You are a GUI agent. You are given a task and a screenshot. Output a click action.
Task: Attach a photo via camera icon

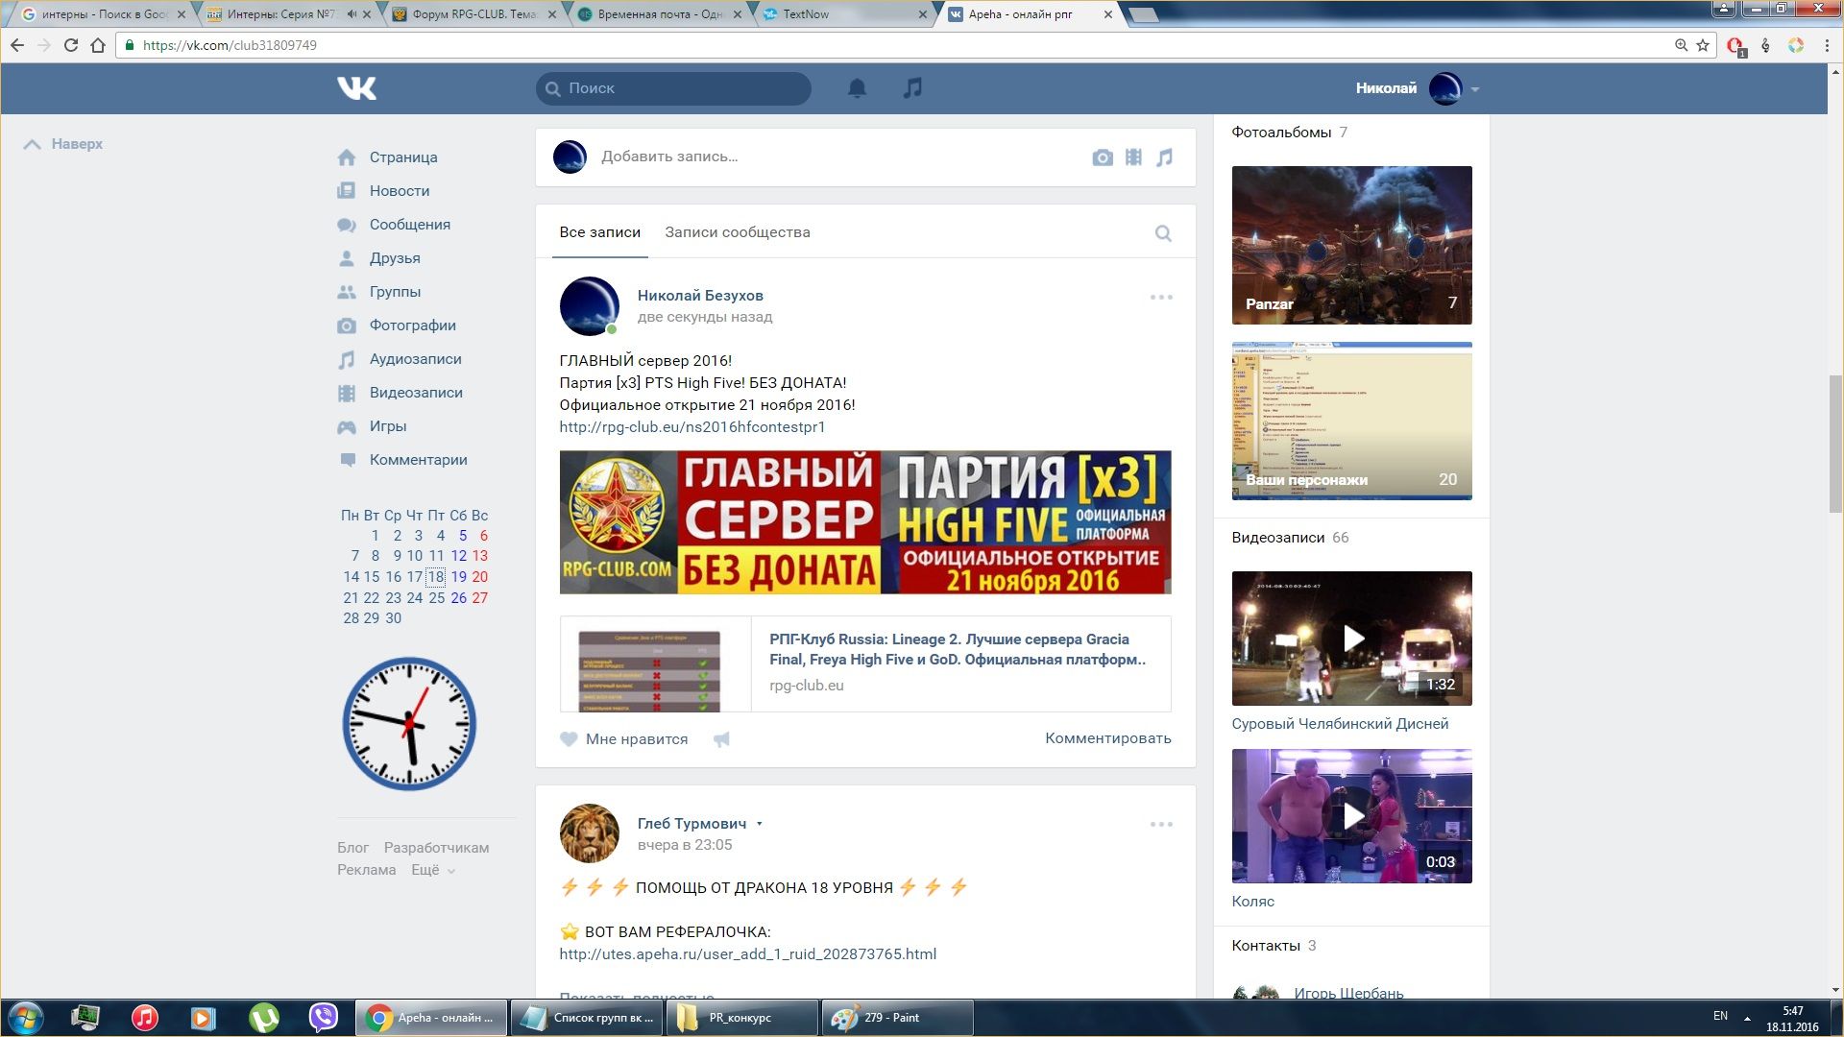coord(1102,157)
